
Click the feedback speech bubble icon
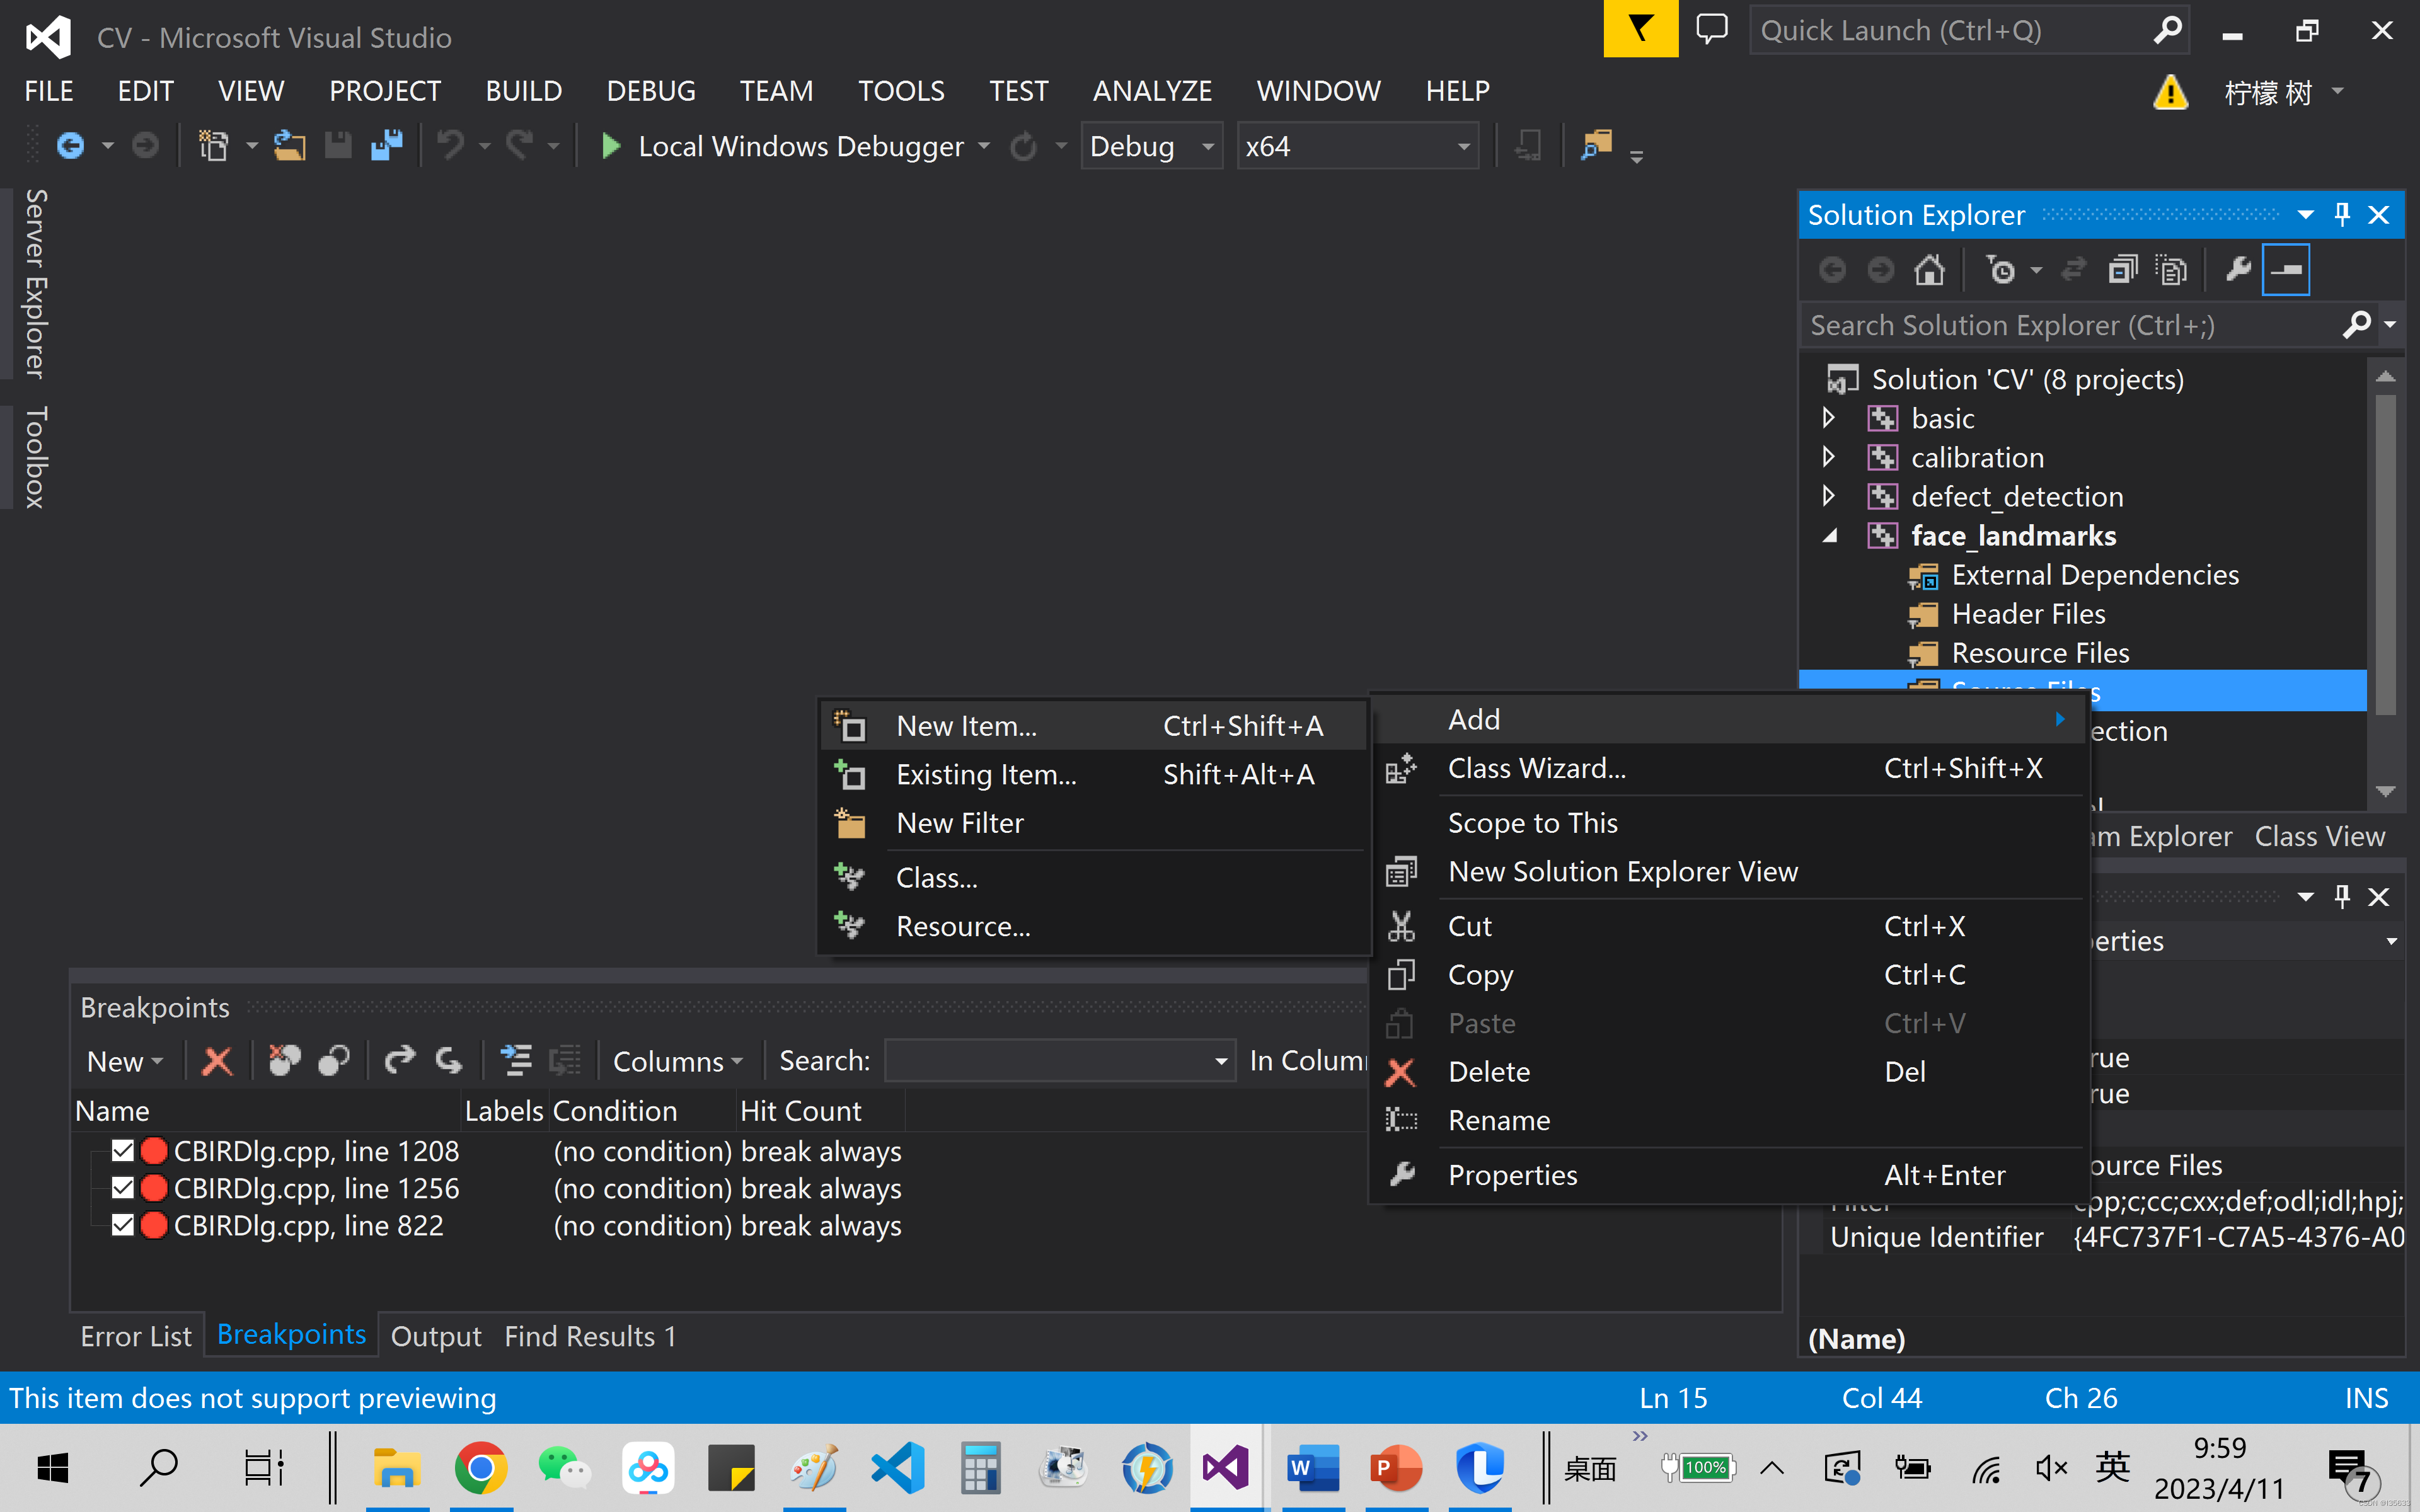pyautogui.click(x=1712, y=30)
